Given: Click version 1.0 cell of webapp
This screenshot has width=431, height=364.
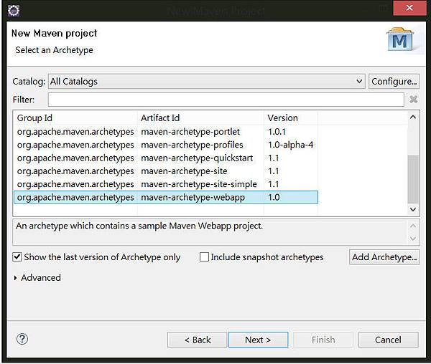Looking at the screenshot, I should 274,197.
